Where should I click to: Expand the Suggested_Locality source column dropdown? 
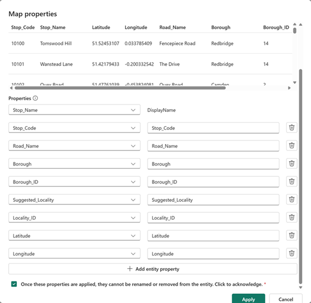pyautogui.click(x=75, y=200)
